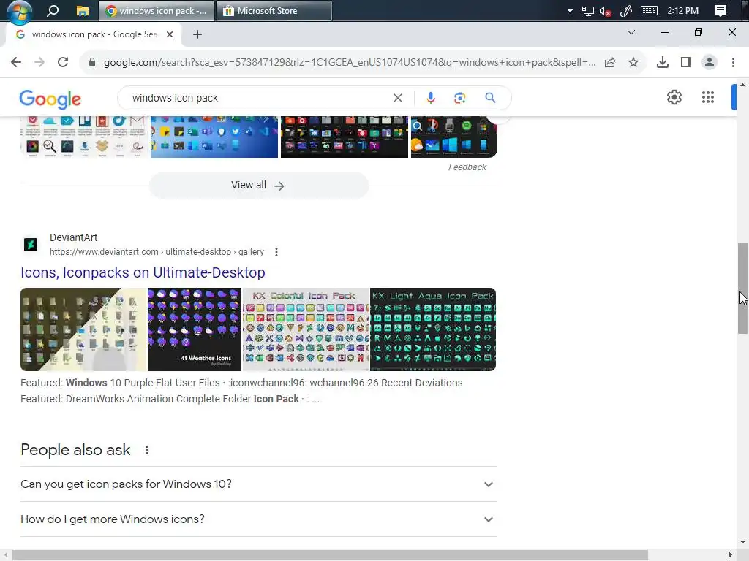Open dark background icons image thumbnail
This screenshot has height=561, width=749.
pyautogui.click(x=345, y=137)
